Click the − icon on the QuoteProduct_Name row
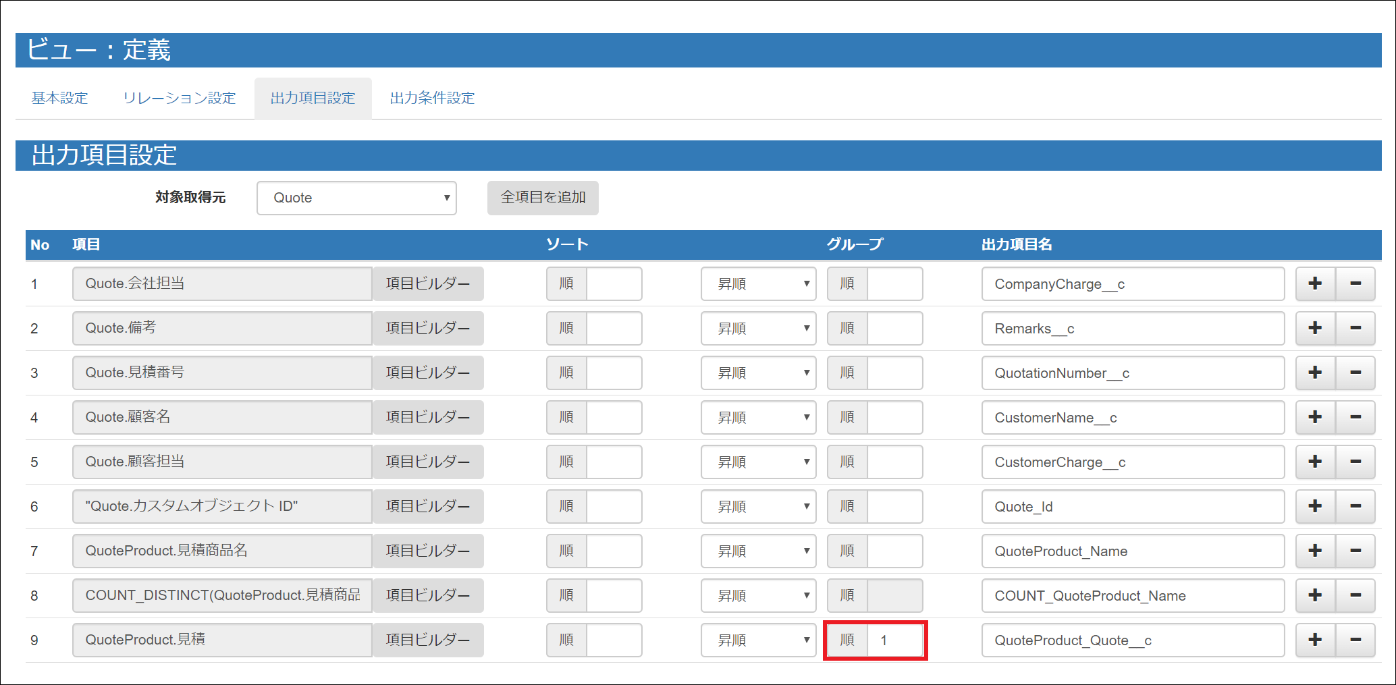Image resolution: width=1396 pixels, height=685 pixels. [x=1356, y=551]
